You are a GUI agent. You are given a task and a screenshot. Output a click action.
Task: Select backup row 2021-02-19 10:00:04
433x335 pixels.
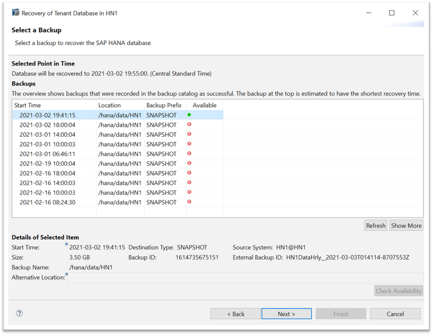click(x=117, y=164)
